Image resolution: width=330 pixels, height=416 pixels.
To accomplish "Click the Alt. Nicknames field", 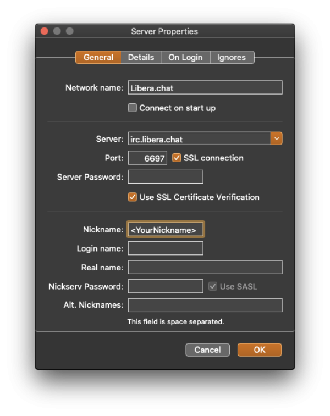I will [x=205, y=305].
